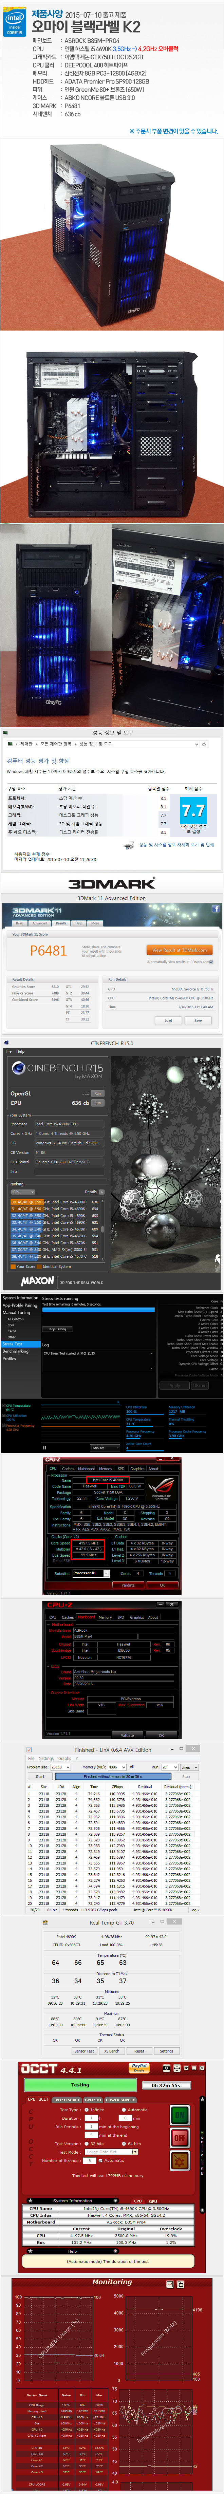
Task: Open the File menu in LinX
Action: (x=31, y=1758)
